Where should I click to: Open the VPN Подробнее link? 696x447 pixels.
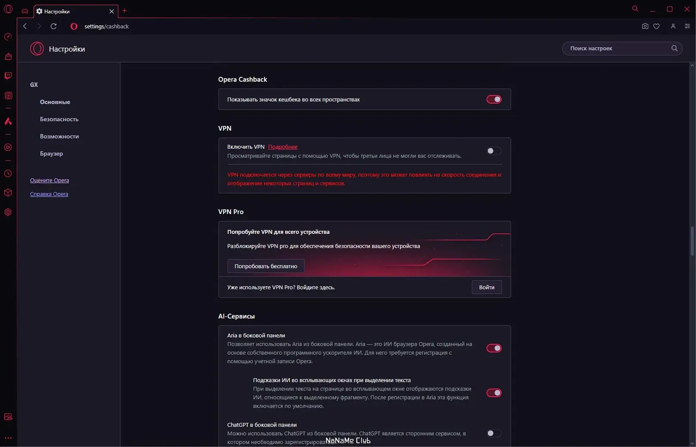283,147
